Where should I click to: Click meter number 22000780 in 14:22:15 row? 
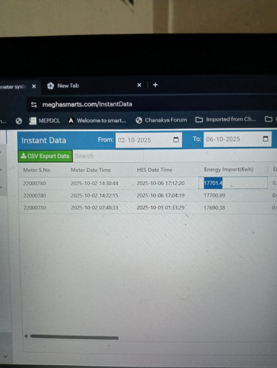(34, 195)
